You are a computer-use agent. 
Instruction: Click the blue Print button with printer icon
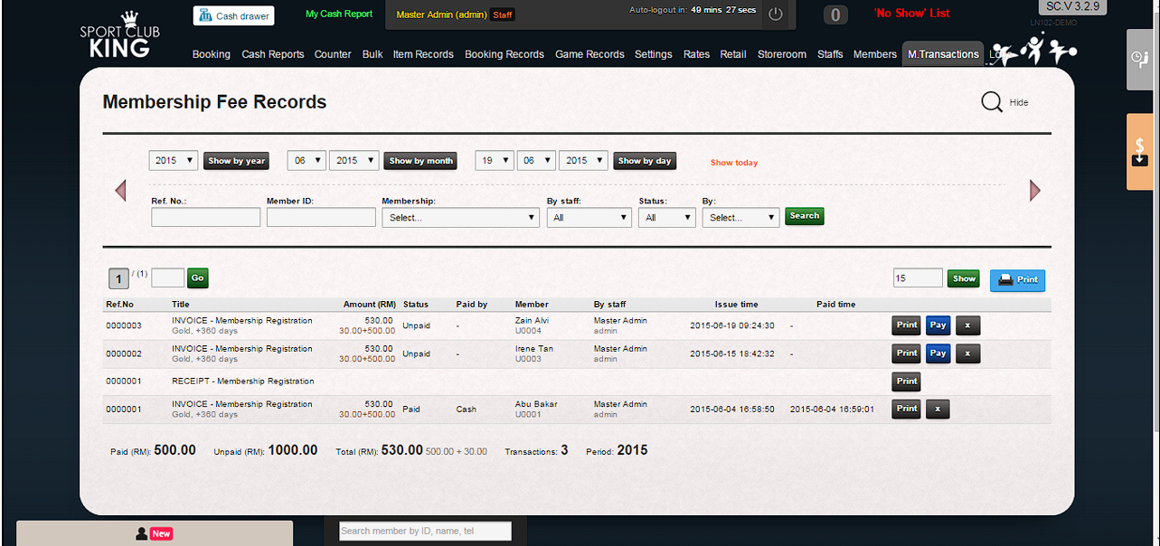point(1017,279)
